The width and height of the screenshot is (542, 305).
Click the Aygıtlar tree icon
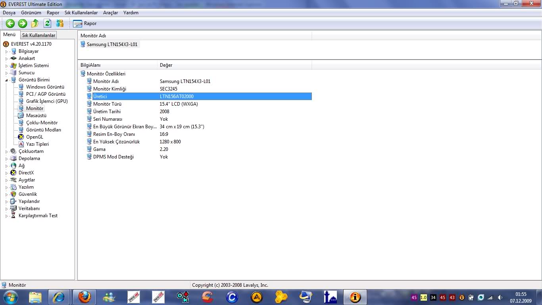coord(13,180)
